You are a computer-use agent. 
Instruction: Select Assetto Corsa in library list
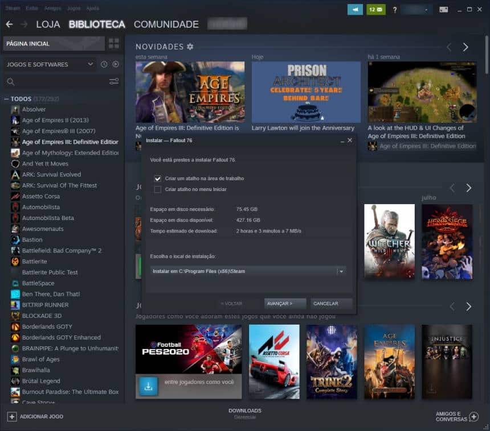point(41,196)
